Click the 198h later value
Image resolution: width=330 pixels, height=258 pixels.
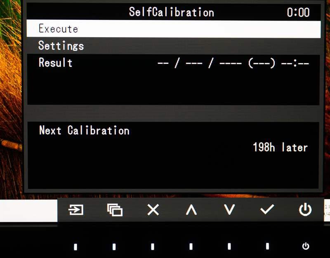280,148
